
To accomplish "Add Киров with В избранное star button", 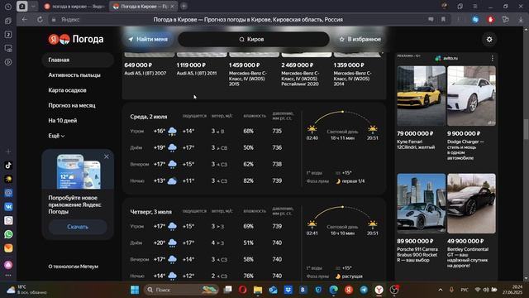I will [x=360, y=39].
